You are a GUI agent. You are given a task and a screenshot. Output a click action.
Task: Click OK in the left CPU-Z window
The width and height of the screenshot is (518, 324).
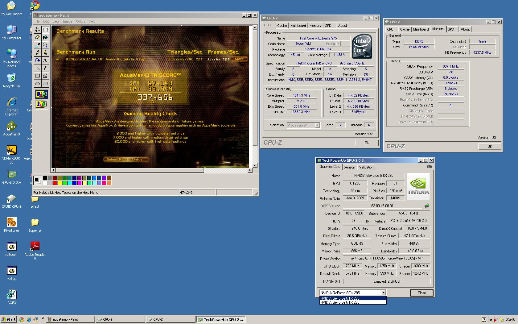pyautogui.click(x=367, y=143)
